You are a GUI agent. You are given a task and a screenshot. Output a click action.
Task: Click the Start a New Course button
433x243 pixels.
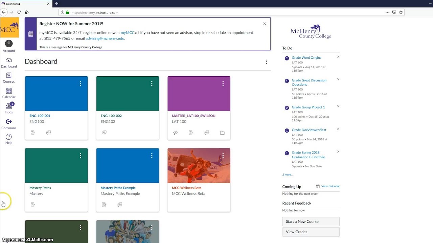point(311,222)
